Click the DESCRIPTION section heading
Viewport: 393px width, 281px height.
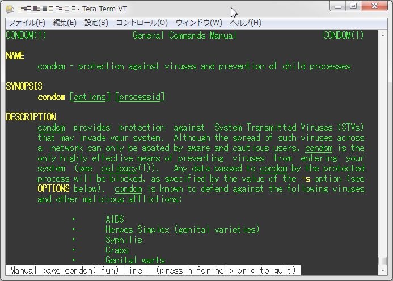pyautogui.click(x=31, y=117)
